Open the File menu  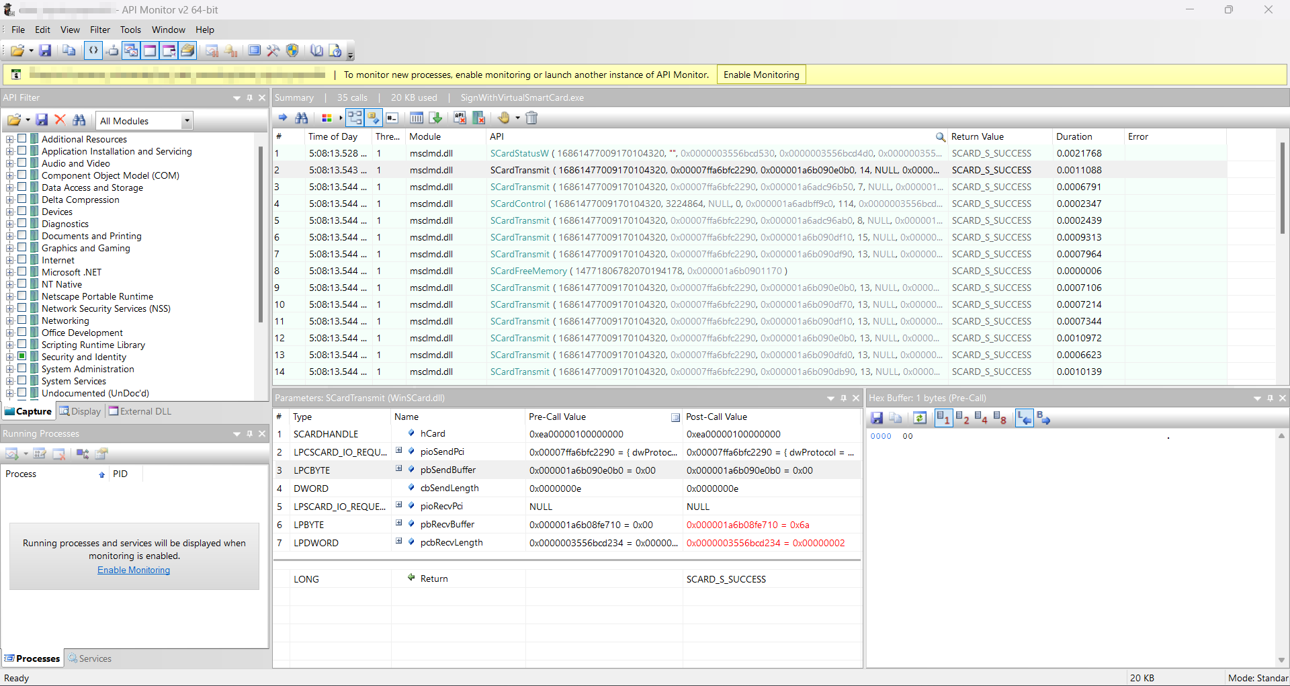click(18, 30)
